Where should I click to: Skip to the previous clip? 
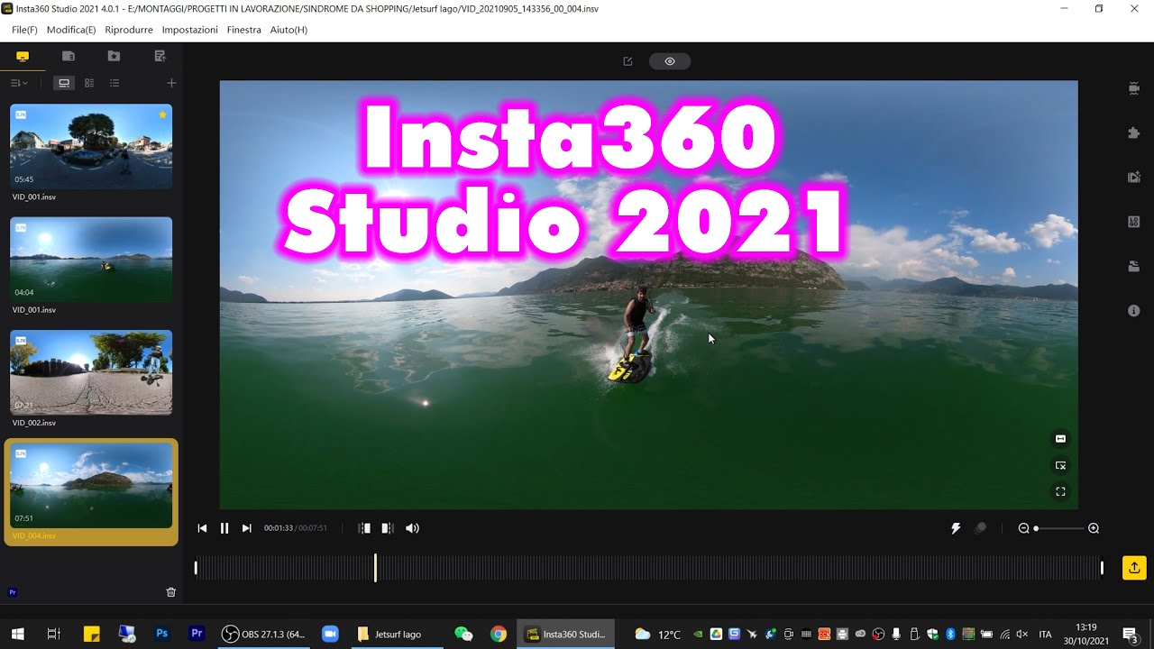pyautogui.click(x=202, y=528)
